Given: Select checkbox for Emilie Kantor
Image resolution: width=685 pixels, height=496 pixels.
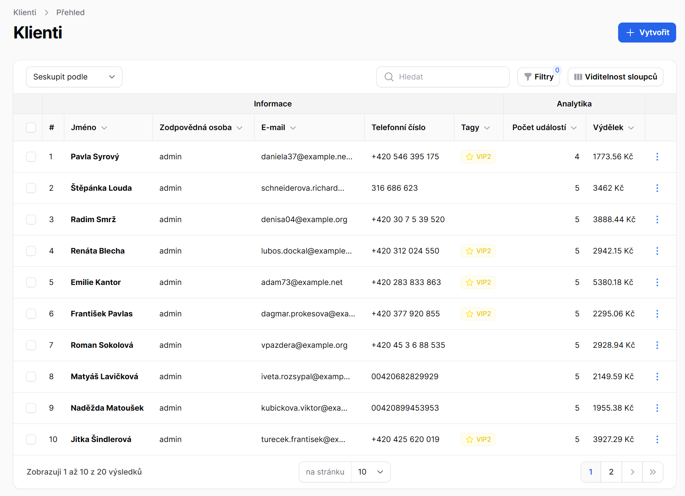Looking at the screenshot, I should (31, 282).
